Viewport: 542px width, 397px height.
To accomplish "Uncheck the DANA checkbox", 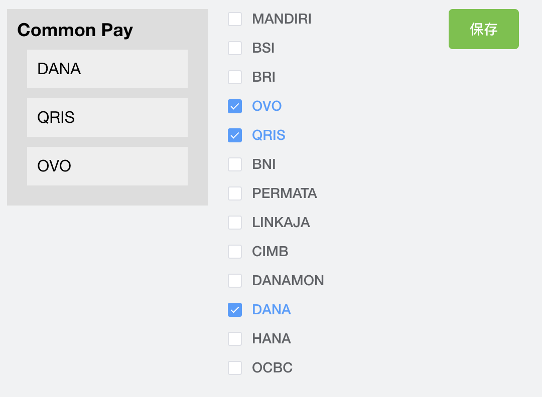I will coord(235,310).
